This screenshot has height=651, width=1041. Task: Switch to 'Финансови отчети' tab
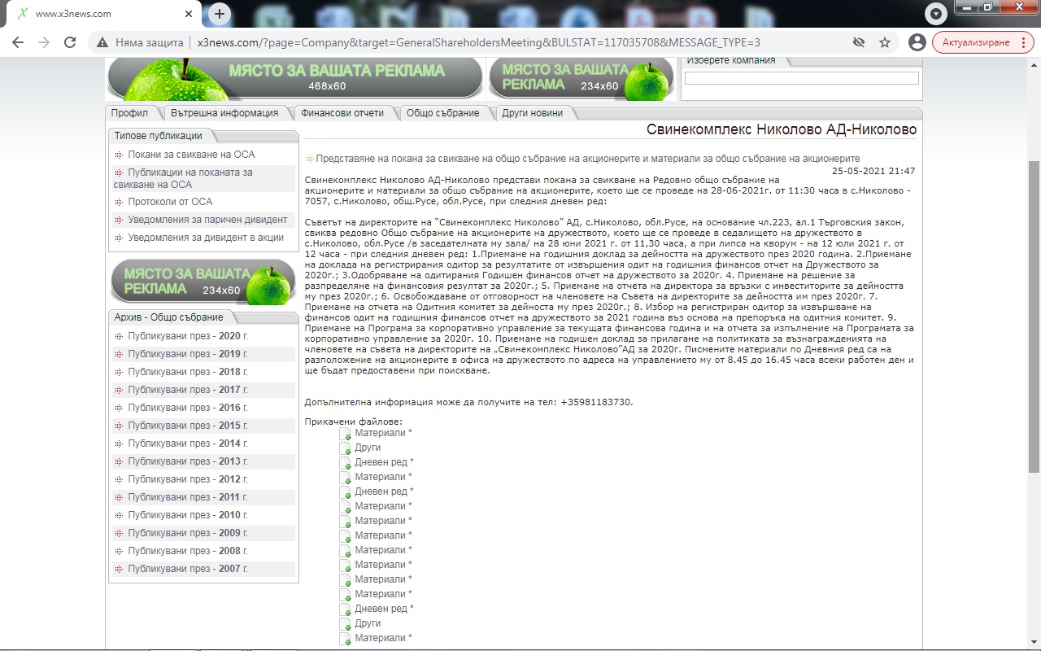(342, 113)
